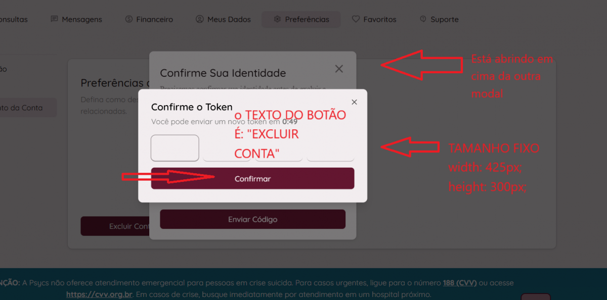This screenshot has height=300, width=607.
Task: Close the Confirme Sua Identidade modal
Action: pyautogui.click(x=339, y=69)
